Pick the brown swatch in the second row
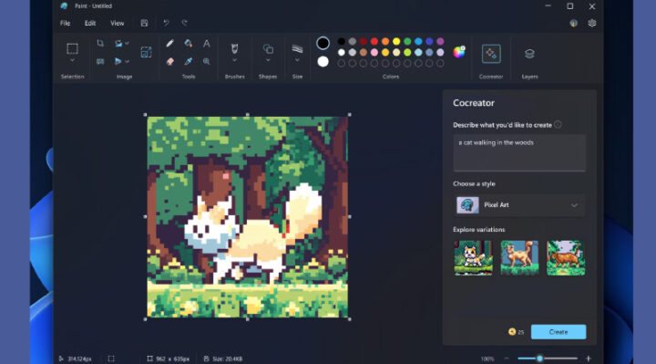This screenshot has width=656, height=364. pyautogui.click(x=364, y=52)
